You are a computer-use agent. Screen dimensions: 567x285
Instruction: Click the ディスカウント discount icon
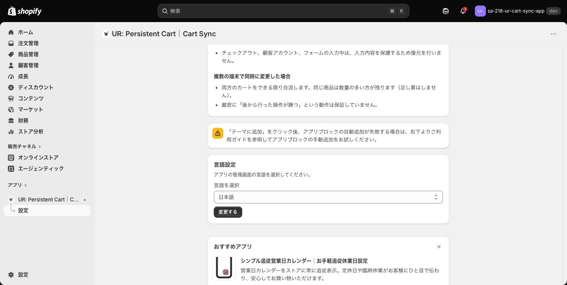(x=11, y=88)
